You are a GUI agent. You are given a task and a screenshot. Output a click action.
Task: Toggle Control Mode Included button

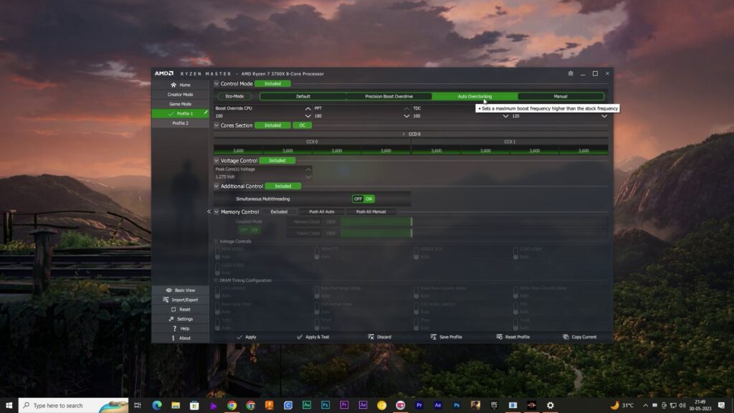click(272, 84)
